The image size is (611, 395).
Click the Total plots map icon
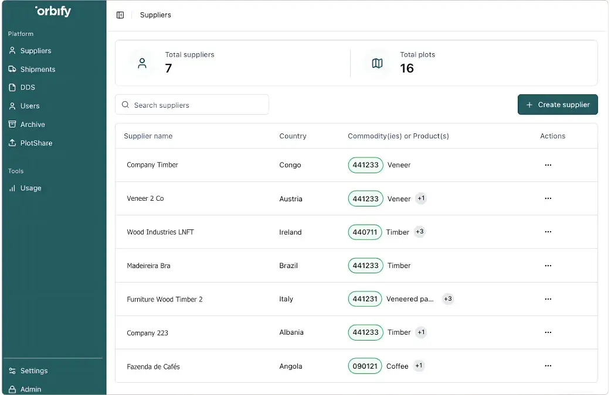click(378, 63)
